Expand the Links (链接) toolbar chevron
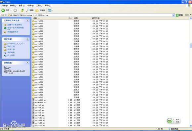This screenshot has height=131, width=192. (x=191, y=15)
